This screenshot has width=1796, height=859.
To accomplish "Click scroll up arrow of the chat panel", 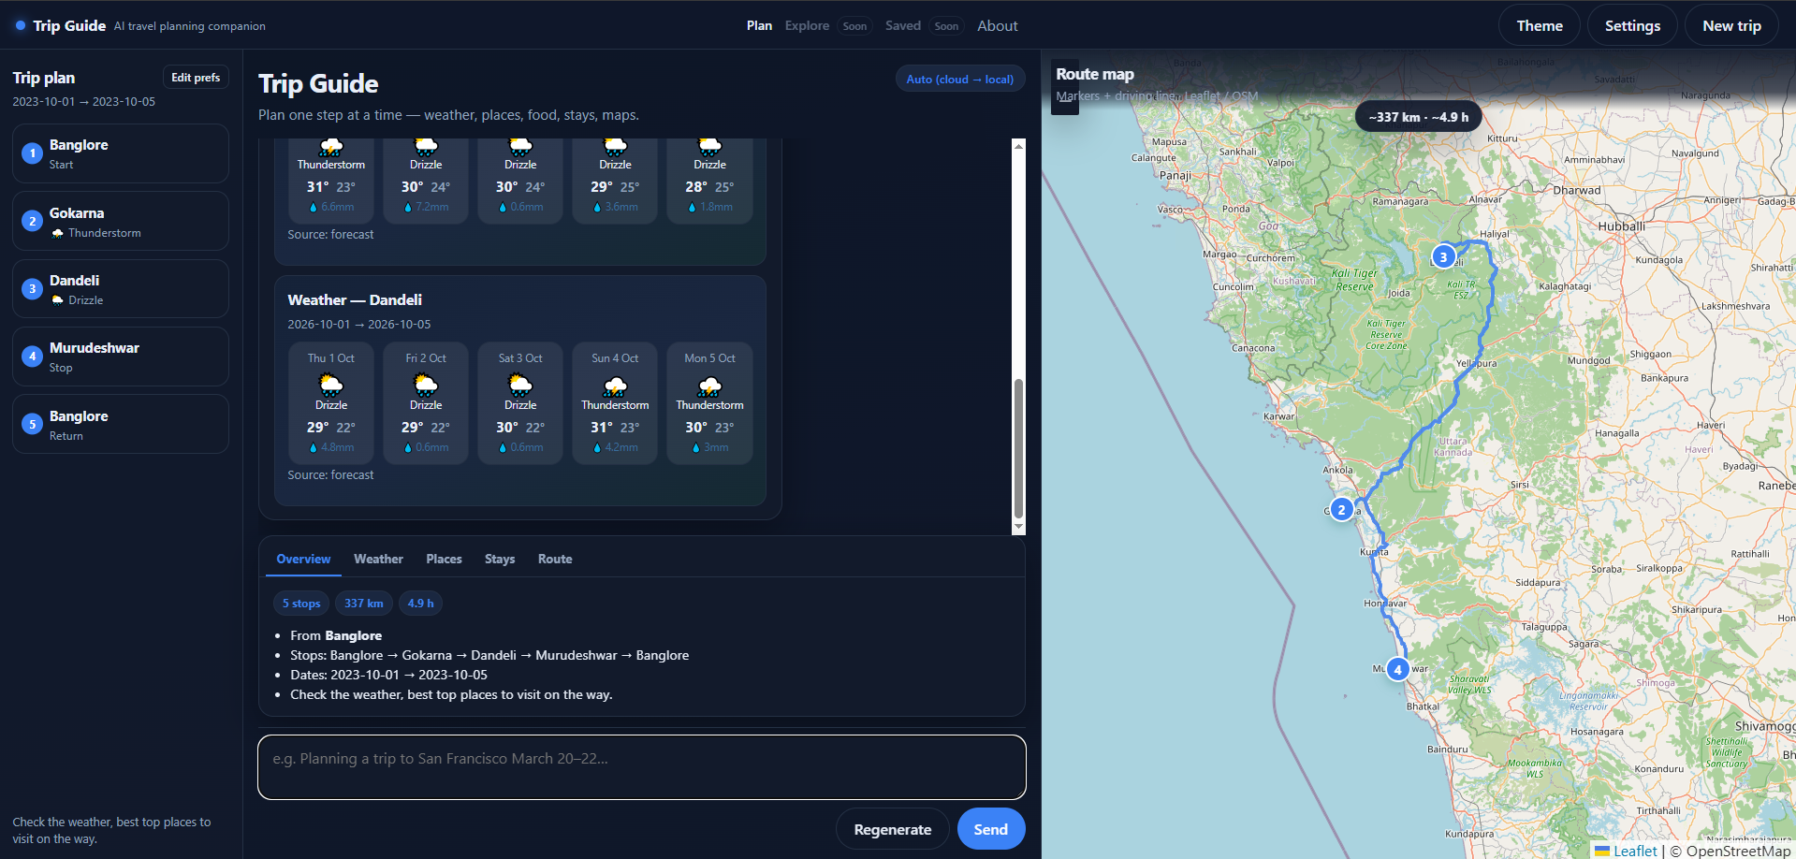I will 1019,146.
